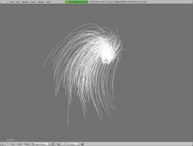
Task: Open the 3D view's View menu
Action: pos(12,144)
